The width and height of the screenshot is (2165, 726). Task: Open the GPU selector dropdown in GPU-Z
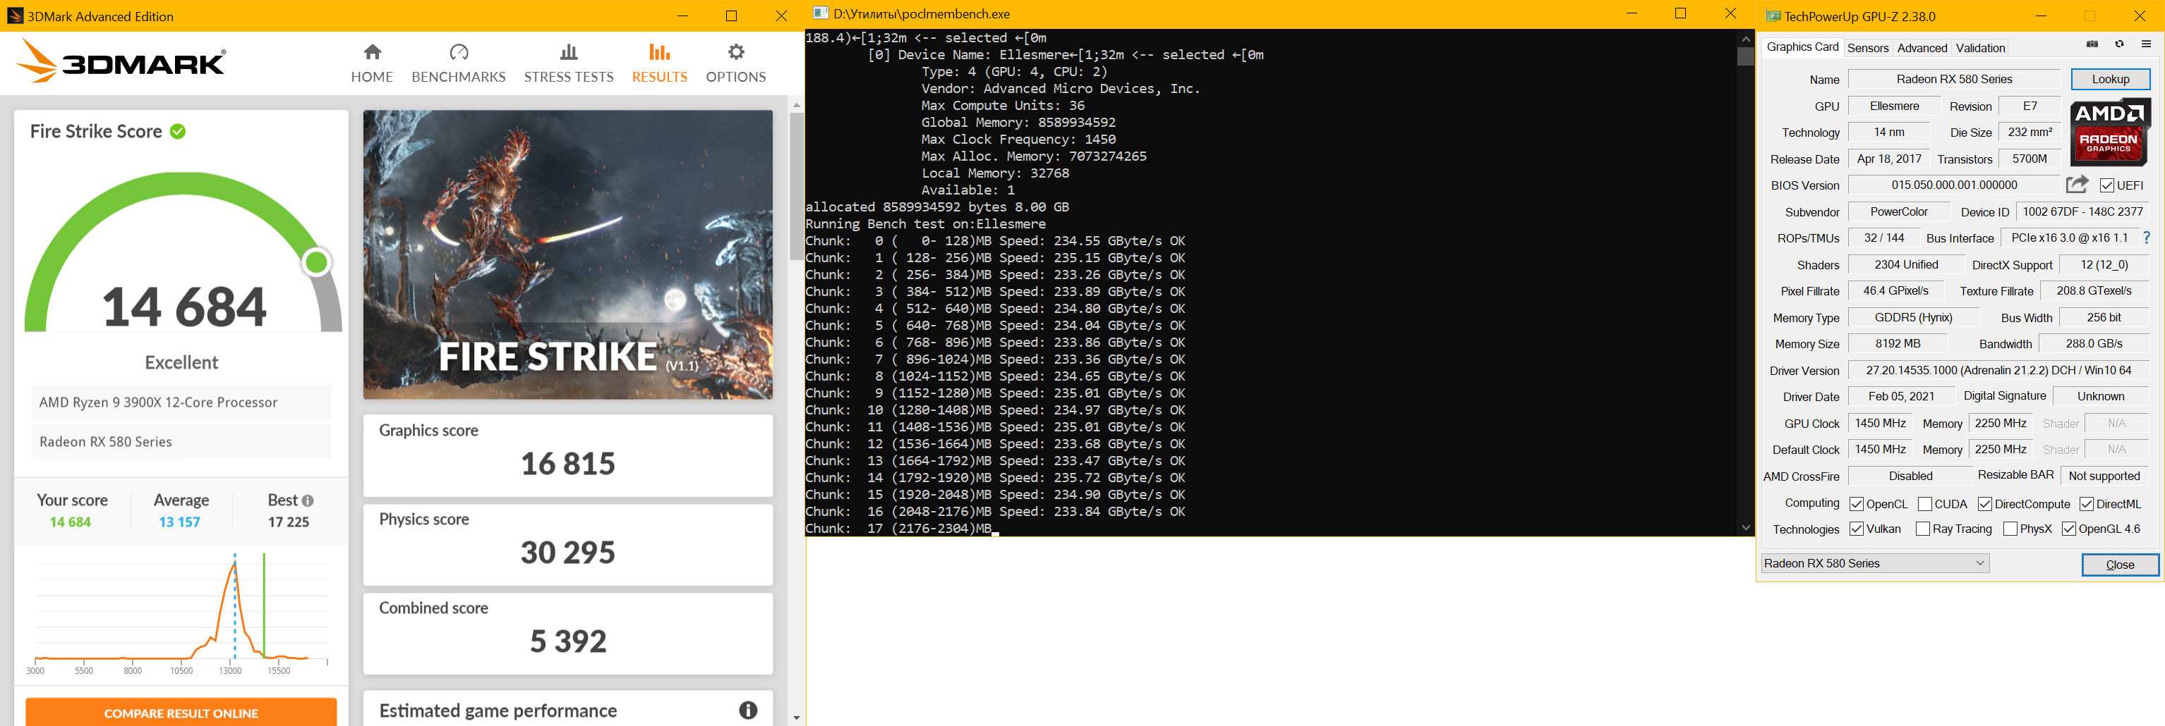coord(1876,563)
